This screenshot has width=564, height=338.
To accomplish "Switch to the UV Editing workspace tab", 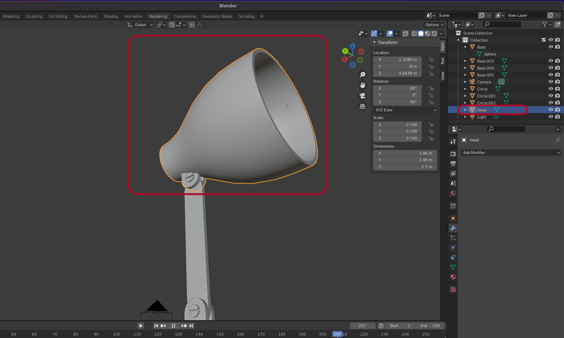I will pos(58,16).
